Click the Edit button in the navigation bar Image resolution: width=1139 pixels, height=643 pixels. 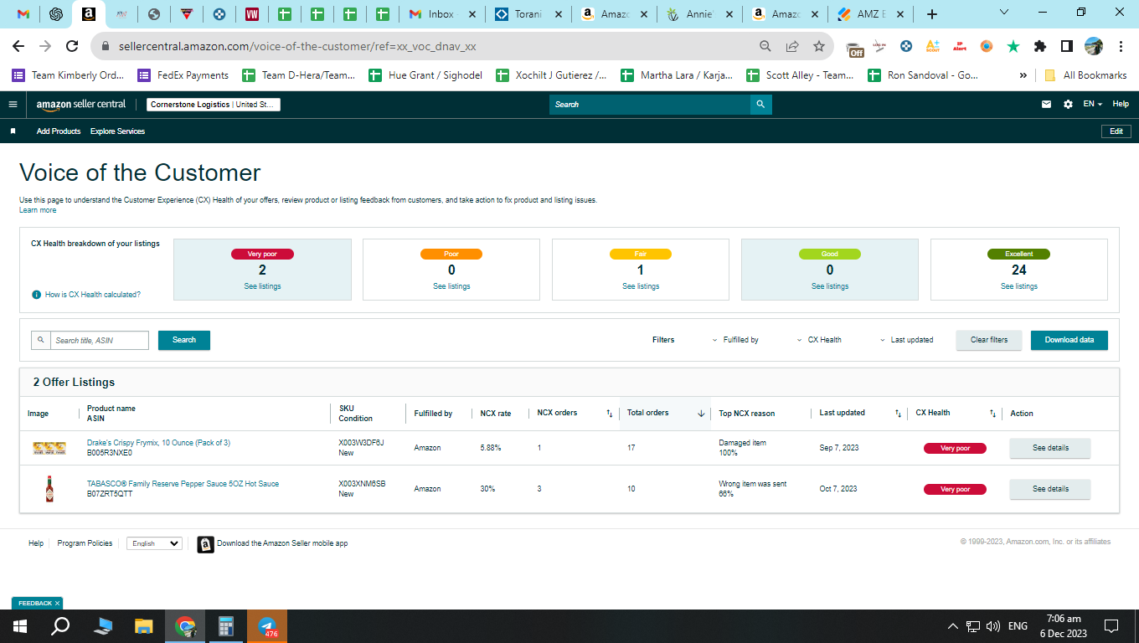pyautogui.click(x=1116, y=131)
